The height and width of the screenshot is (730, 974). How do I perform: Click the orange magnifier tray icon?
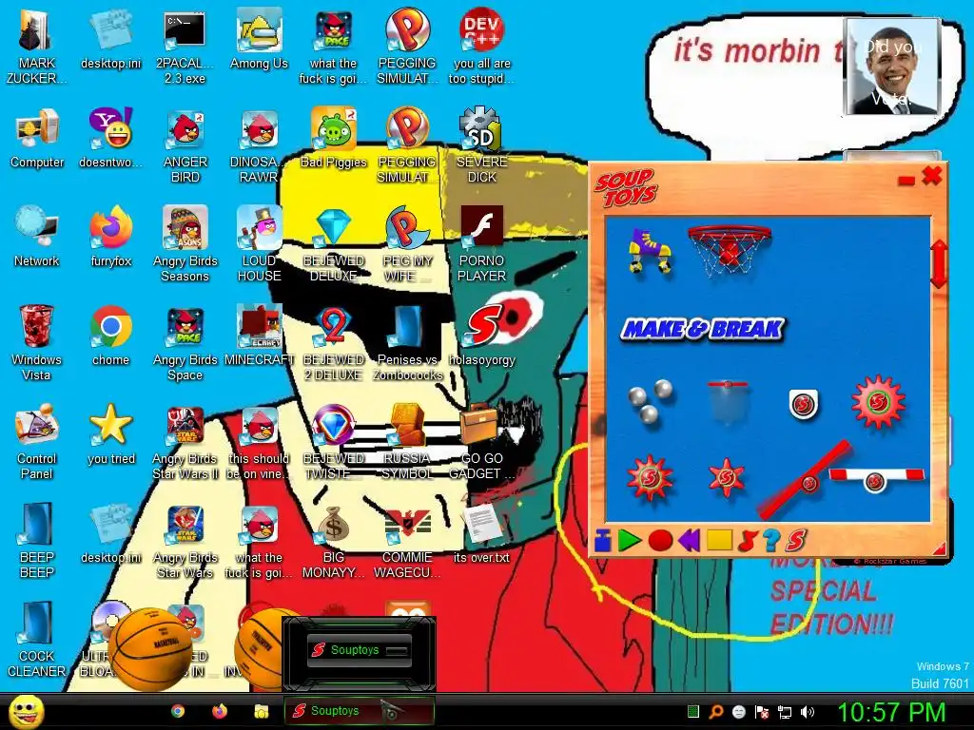coord(715,712)
